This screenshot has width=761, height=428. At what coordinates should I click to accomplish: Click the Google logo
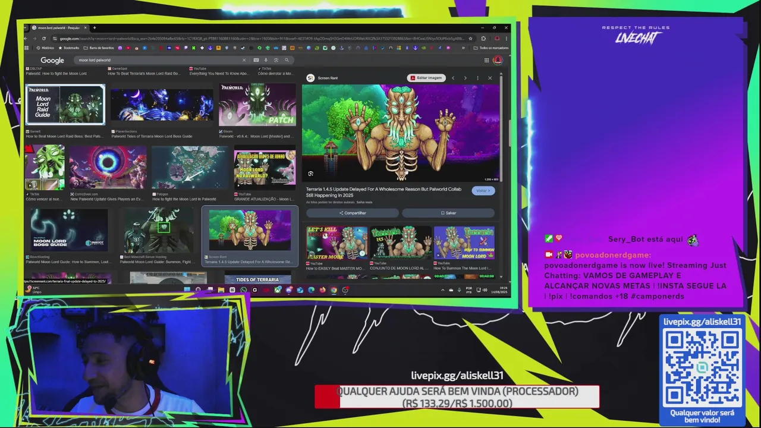pyautogui.click(x=52, y=60)
